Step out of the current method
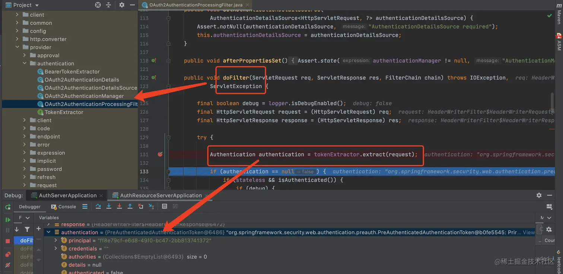Image resolution: width=563 pixels, height=274 pixels. [130, 207]
